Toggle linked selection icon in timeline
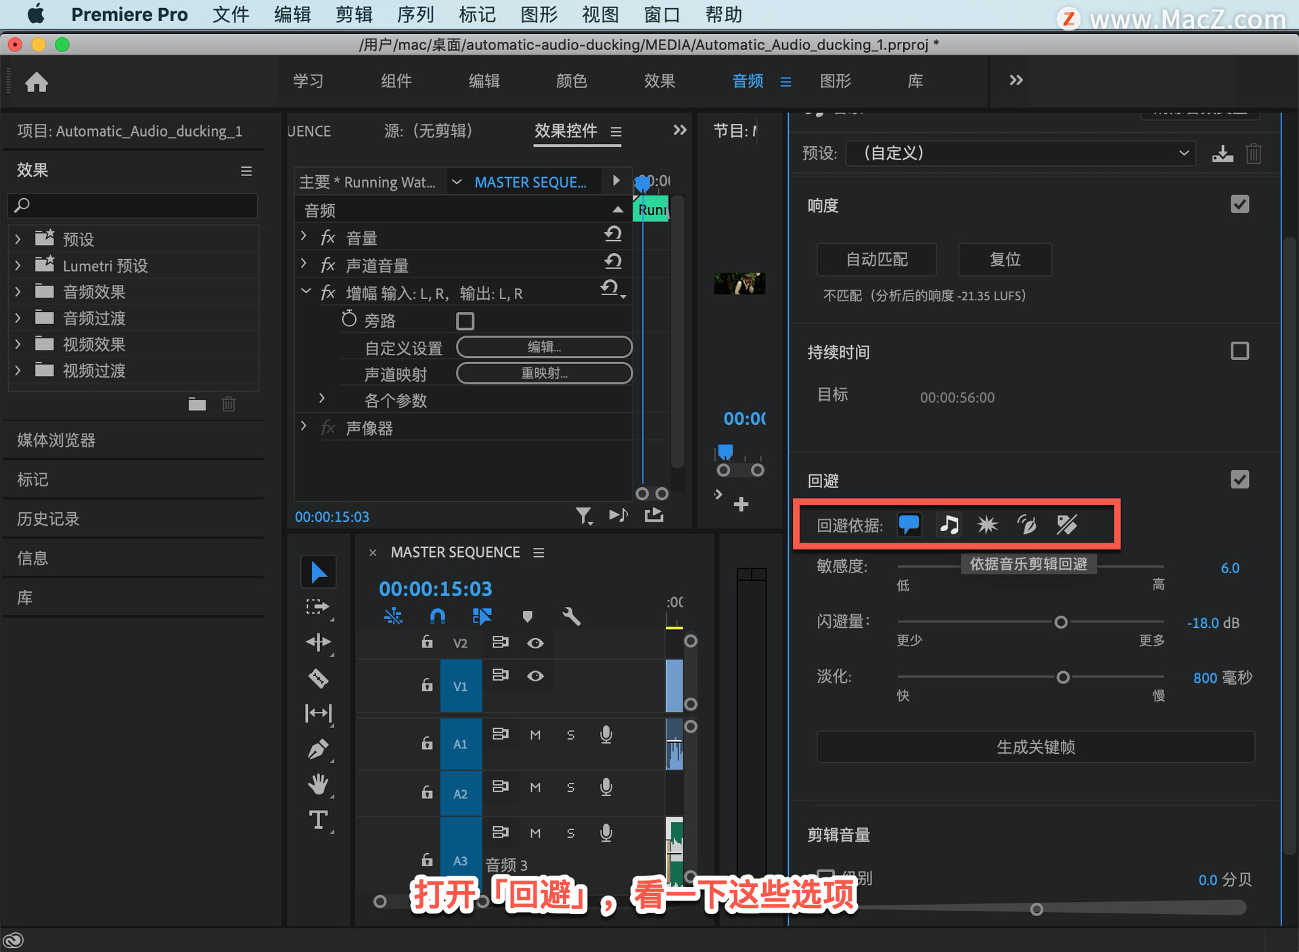 tap(482, 616)
